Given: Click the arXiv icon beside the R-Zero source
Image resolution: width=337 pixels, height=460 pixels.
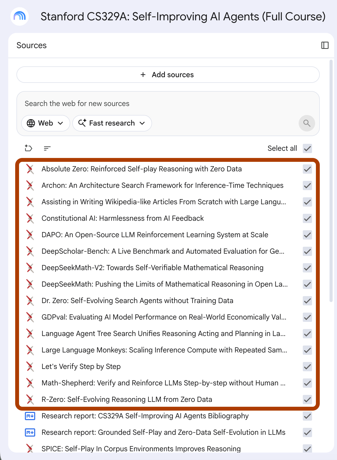Looking at the screenshot, I should click(x=30, y=400).
